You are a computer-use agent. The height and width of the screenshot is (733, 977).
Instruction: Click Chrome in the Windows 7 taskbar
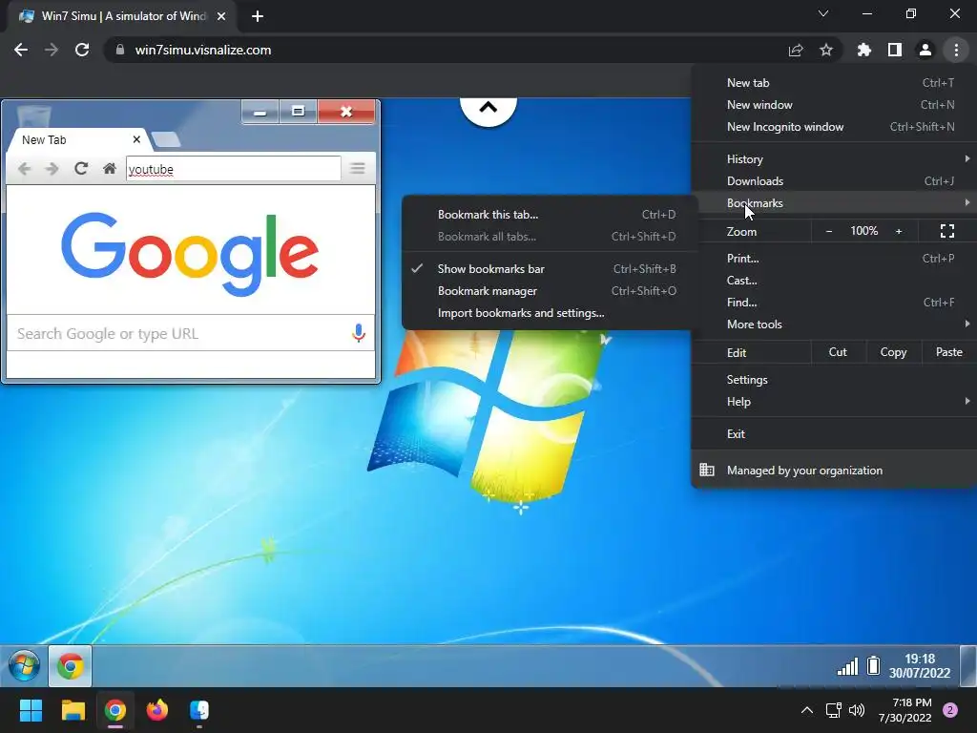(x=71, y=665)
